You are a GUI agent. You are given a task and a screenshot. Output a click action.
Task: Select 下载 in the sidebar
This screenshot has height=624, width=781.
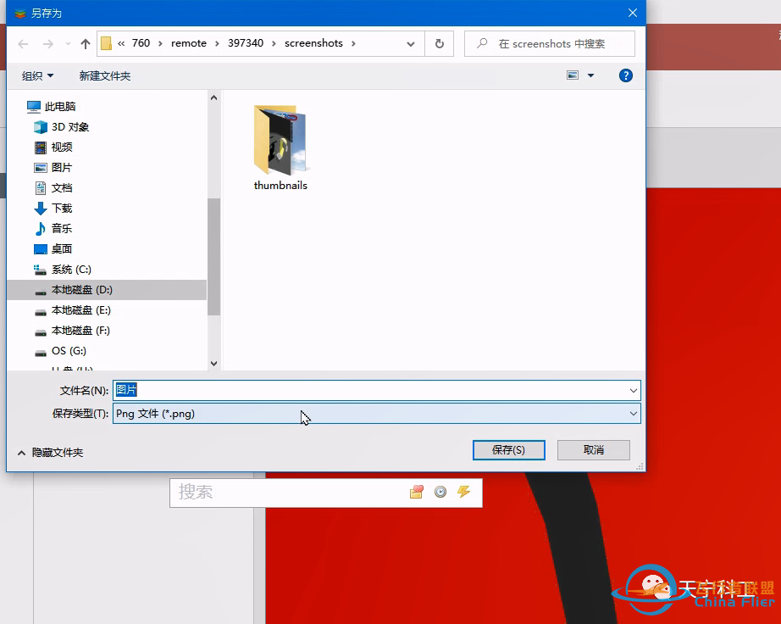pos(62,209)
